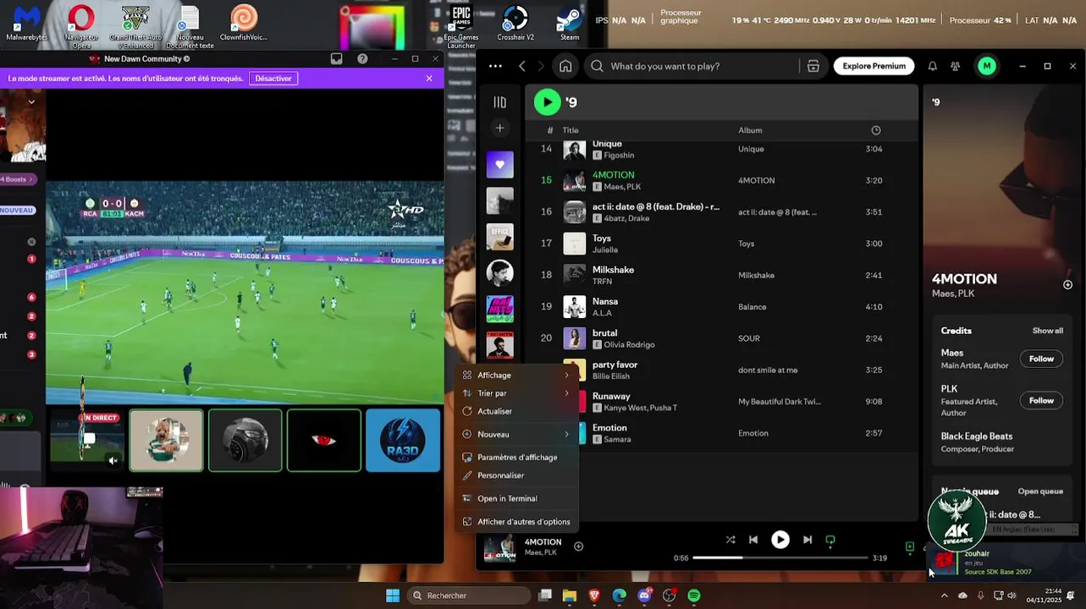This screenshot has height=609, width=1086.
Task: Expand the Discord server header chevron
Action: [x=31, y=101]
